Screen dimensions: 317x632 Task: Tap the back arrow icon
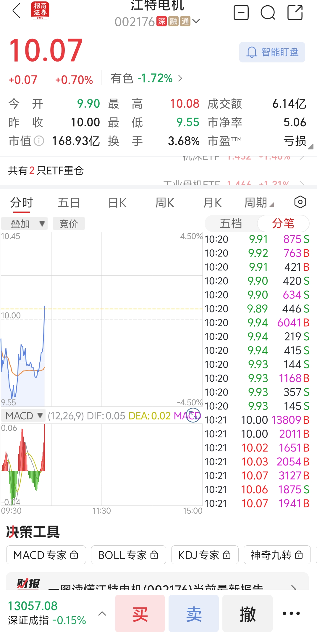click(17, 11)
